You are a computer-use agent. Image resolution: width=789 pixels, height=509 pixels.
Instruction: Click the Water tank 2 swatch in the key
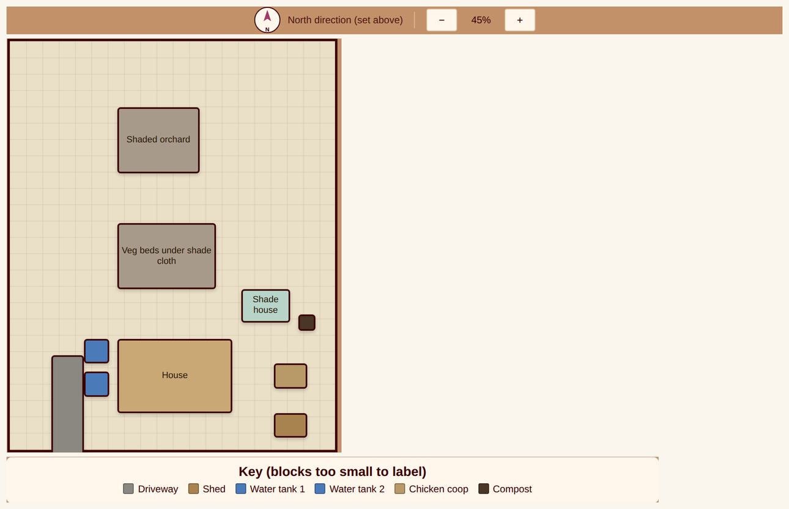click(320, 489)
